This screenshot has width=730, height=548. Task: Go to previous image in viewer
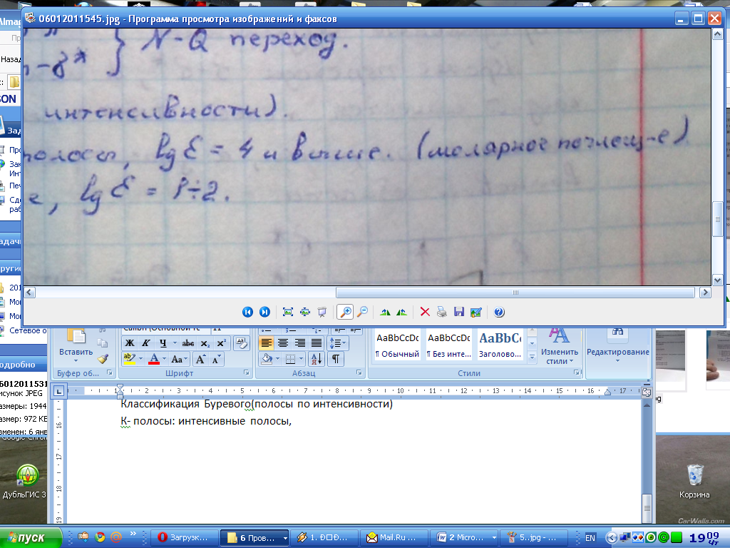(x=247, y=313)
